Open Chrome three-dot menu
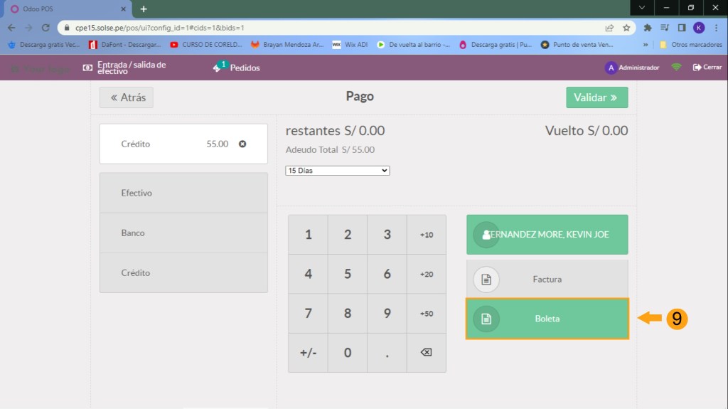Image resolution: width=728 pixels, height=409 pixels. tap(716, 28)
